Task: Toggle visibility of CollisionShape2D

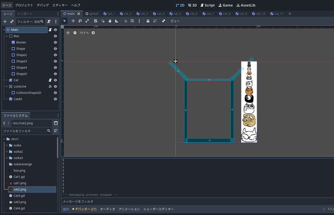Action: (x=55, y=93)
